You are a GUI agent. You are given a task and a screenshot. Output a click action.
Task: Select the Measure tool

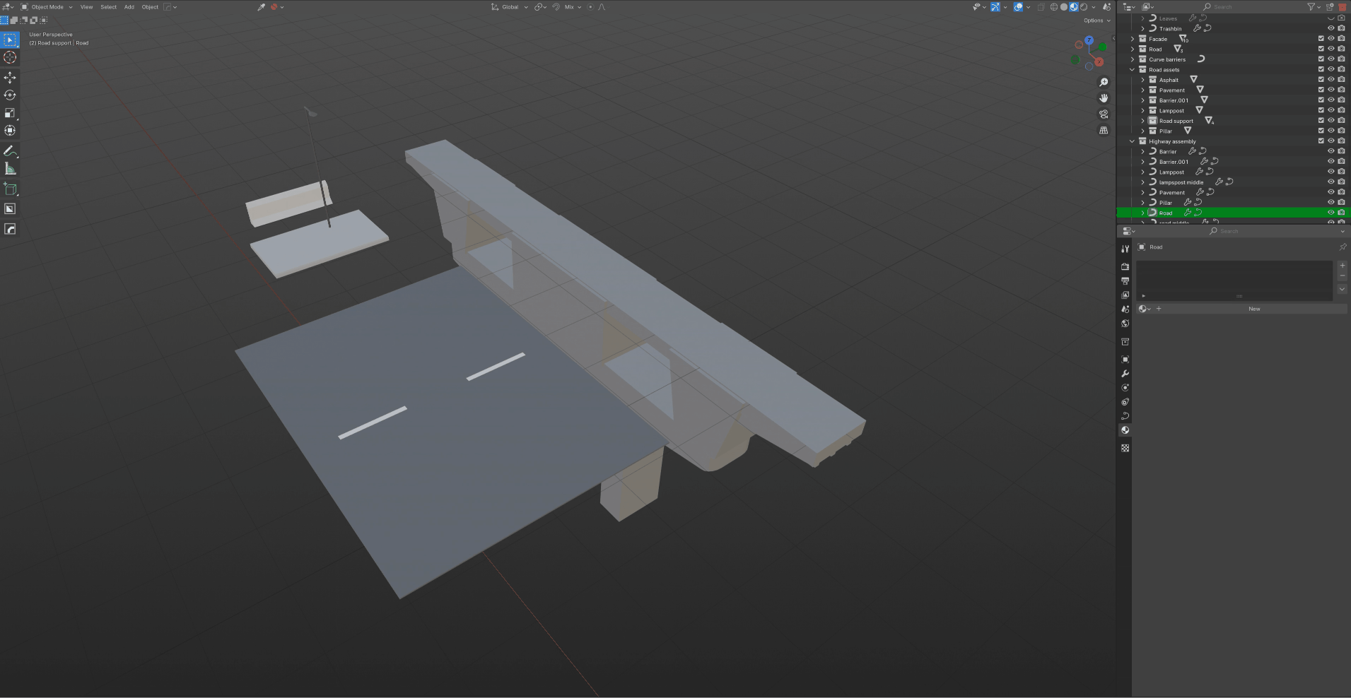click(x=10, y=169)
